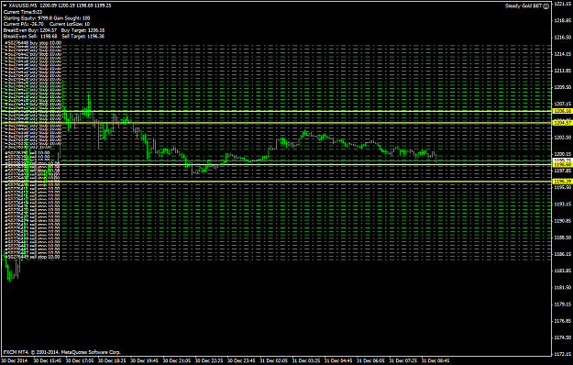
Task: Click the 1174.50 price scale label
Action: coord(563,337)
